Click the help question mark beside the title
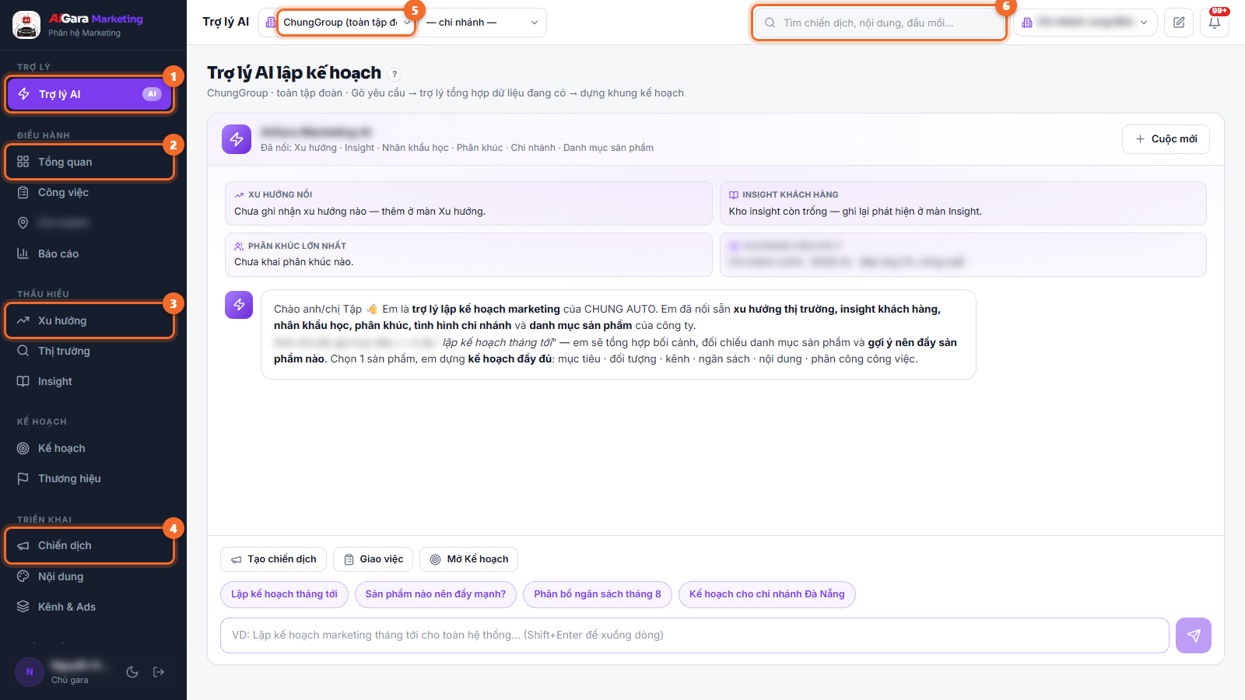 click(395, 74)
